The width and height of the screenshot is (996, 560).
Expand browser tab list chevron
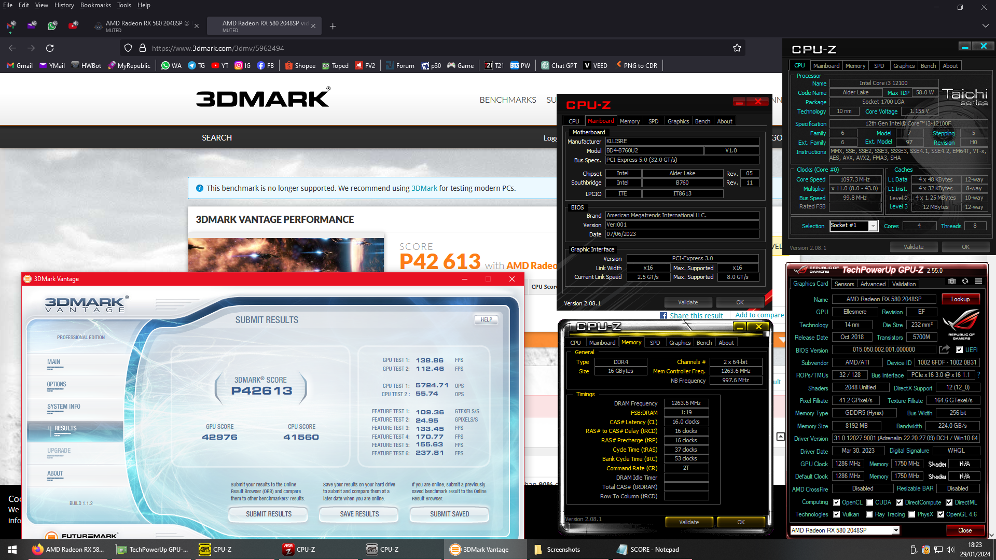click(x=985, y=25)
